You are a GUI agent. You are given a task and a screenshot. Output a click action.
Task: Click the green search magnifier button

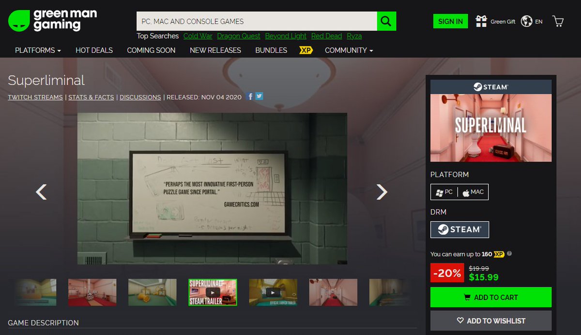pos(386,21)
